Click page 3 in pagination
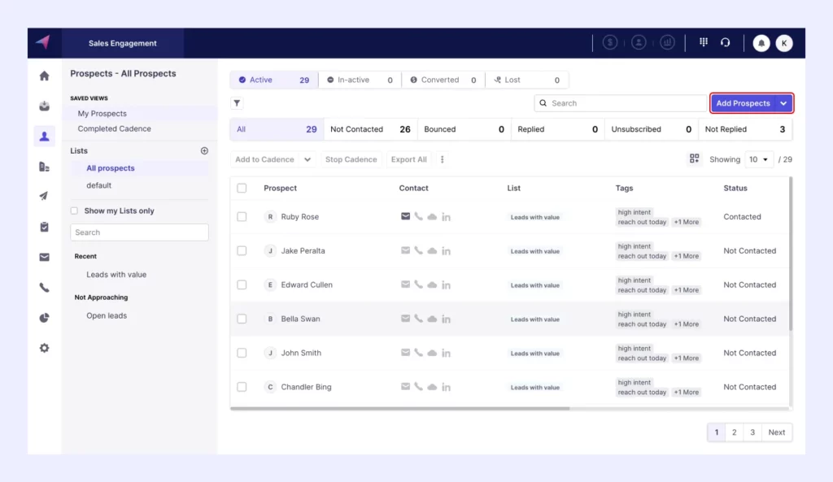The width and height of the screenshot is (833, 482). (x=752, y=432)
